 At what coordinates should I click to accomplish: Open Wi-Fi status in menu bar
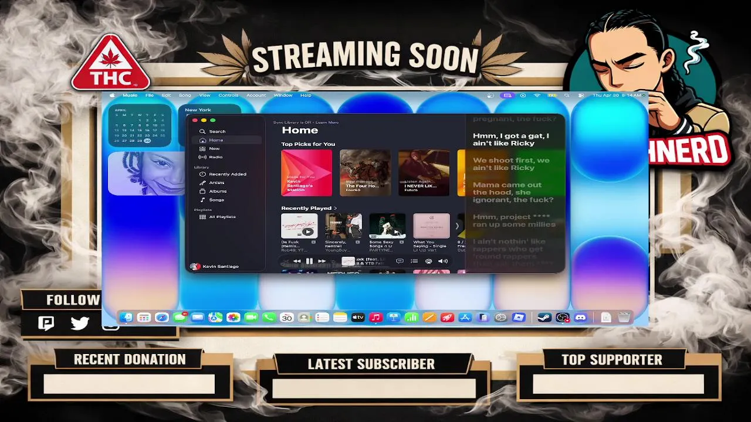pyautogui.click(x=537, y=95)
